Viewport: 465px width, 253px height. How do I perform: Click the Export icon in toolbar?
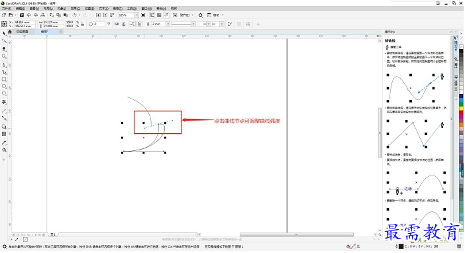pos(105,15)
